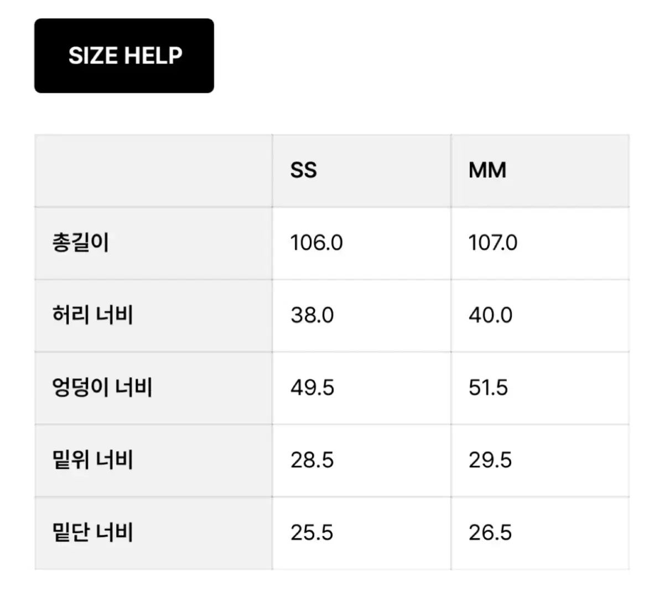This screenshot has height=602, width=664.
Task: Select the MM hip width value 51.5
Action: (x=488, y=388)
